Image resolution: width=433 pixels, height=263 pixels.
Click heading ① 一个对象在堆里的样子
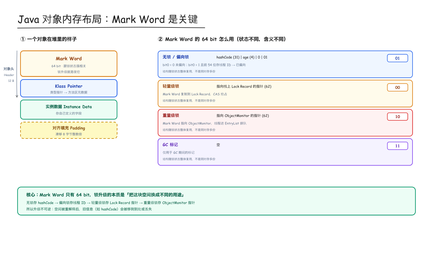pos(49,39)
